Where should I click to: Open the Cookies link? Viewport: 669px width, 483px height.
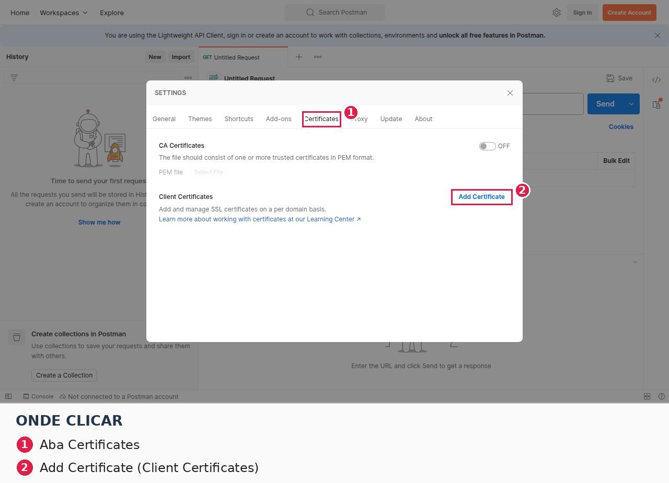tap(621, 127)
